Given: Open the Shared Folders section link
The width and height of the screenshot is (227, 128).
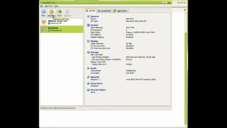Looking at the screenshot, I should [x=98, y=90].
